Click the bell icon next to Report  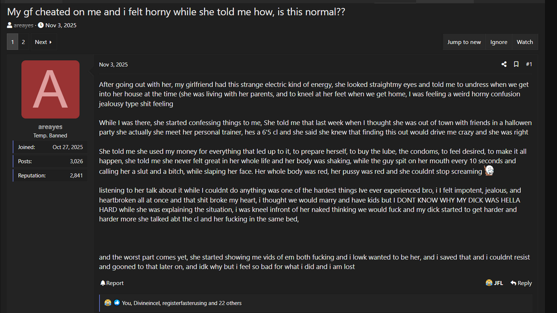102,283
